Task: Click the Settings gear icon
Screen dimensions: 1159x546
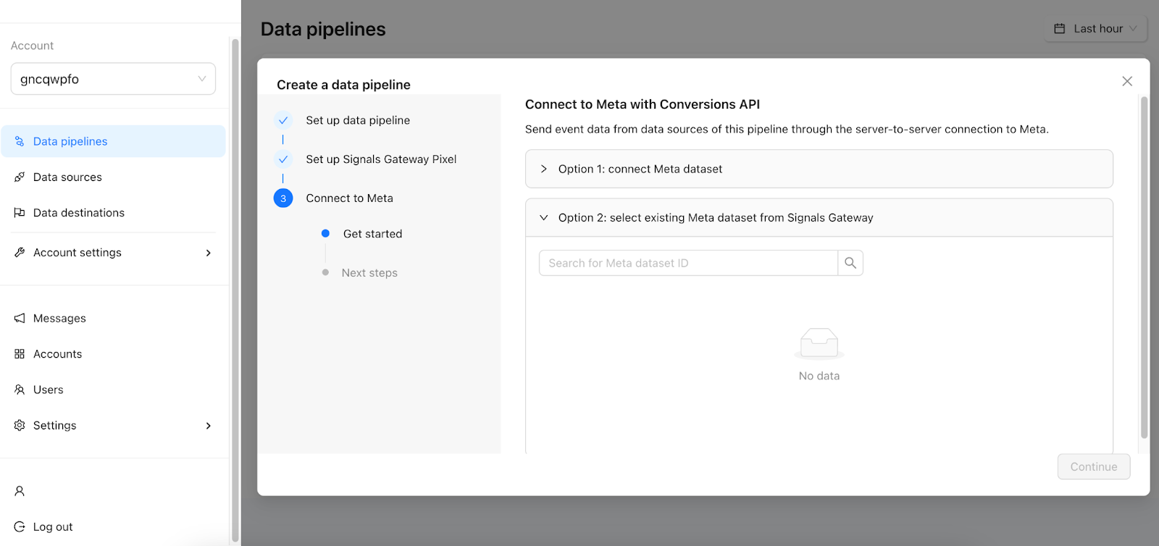Action: [x=20, y=425]
